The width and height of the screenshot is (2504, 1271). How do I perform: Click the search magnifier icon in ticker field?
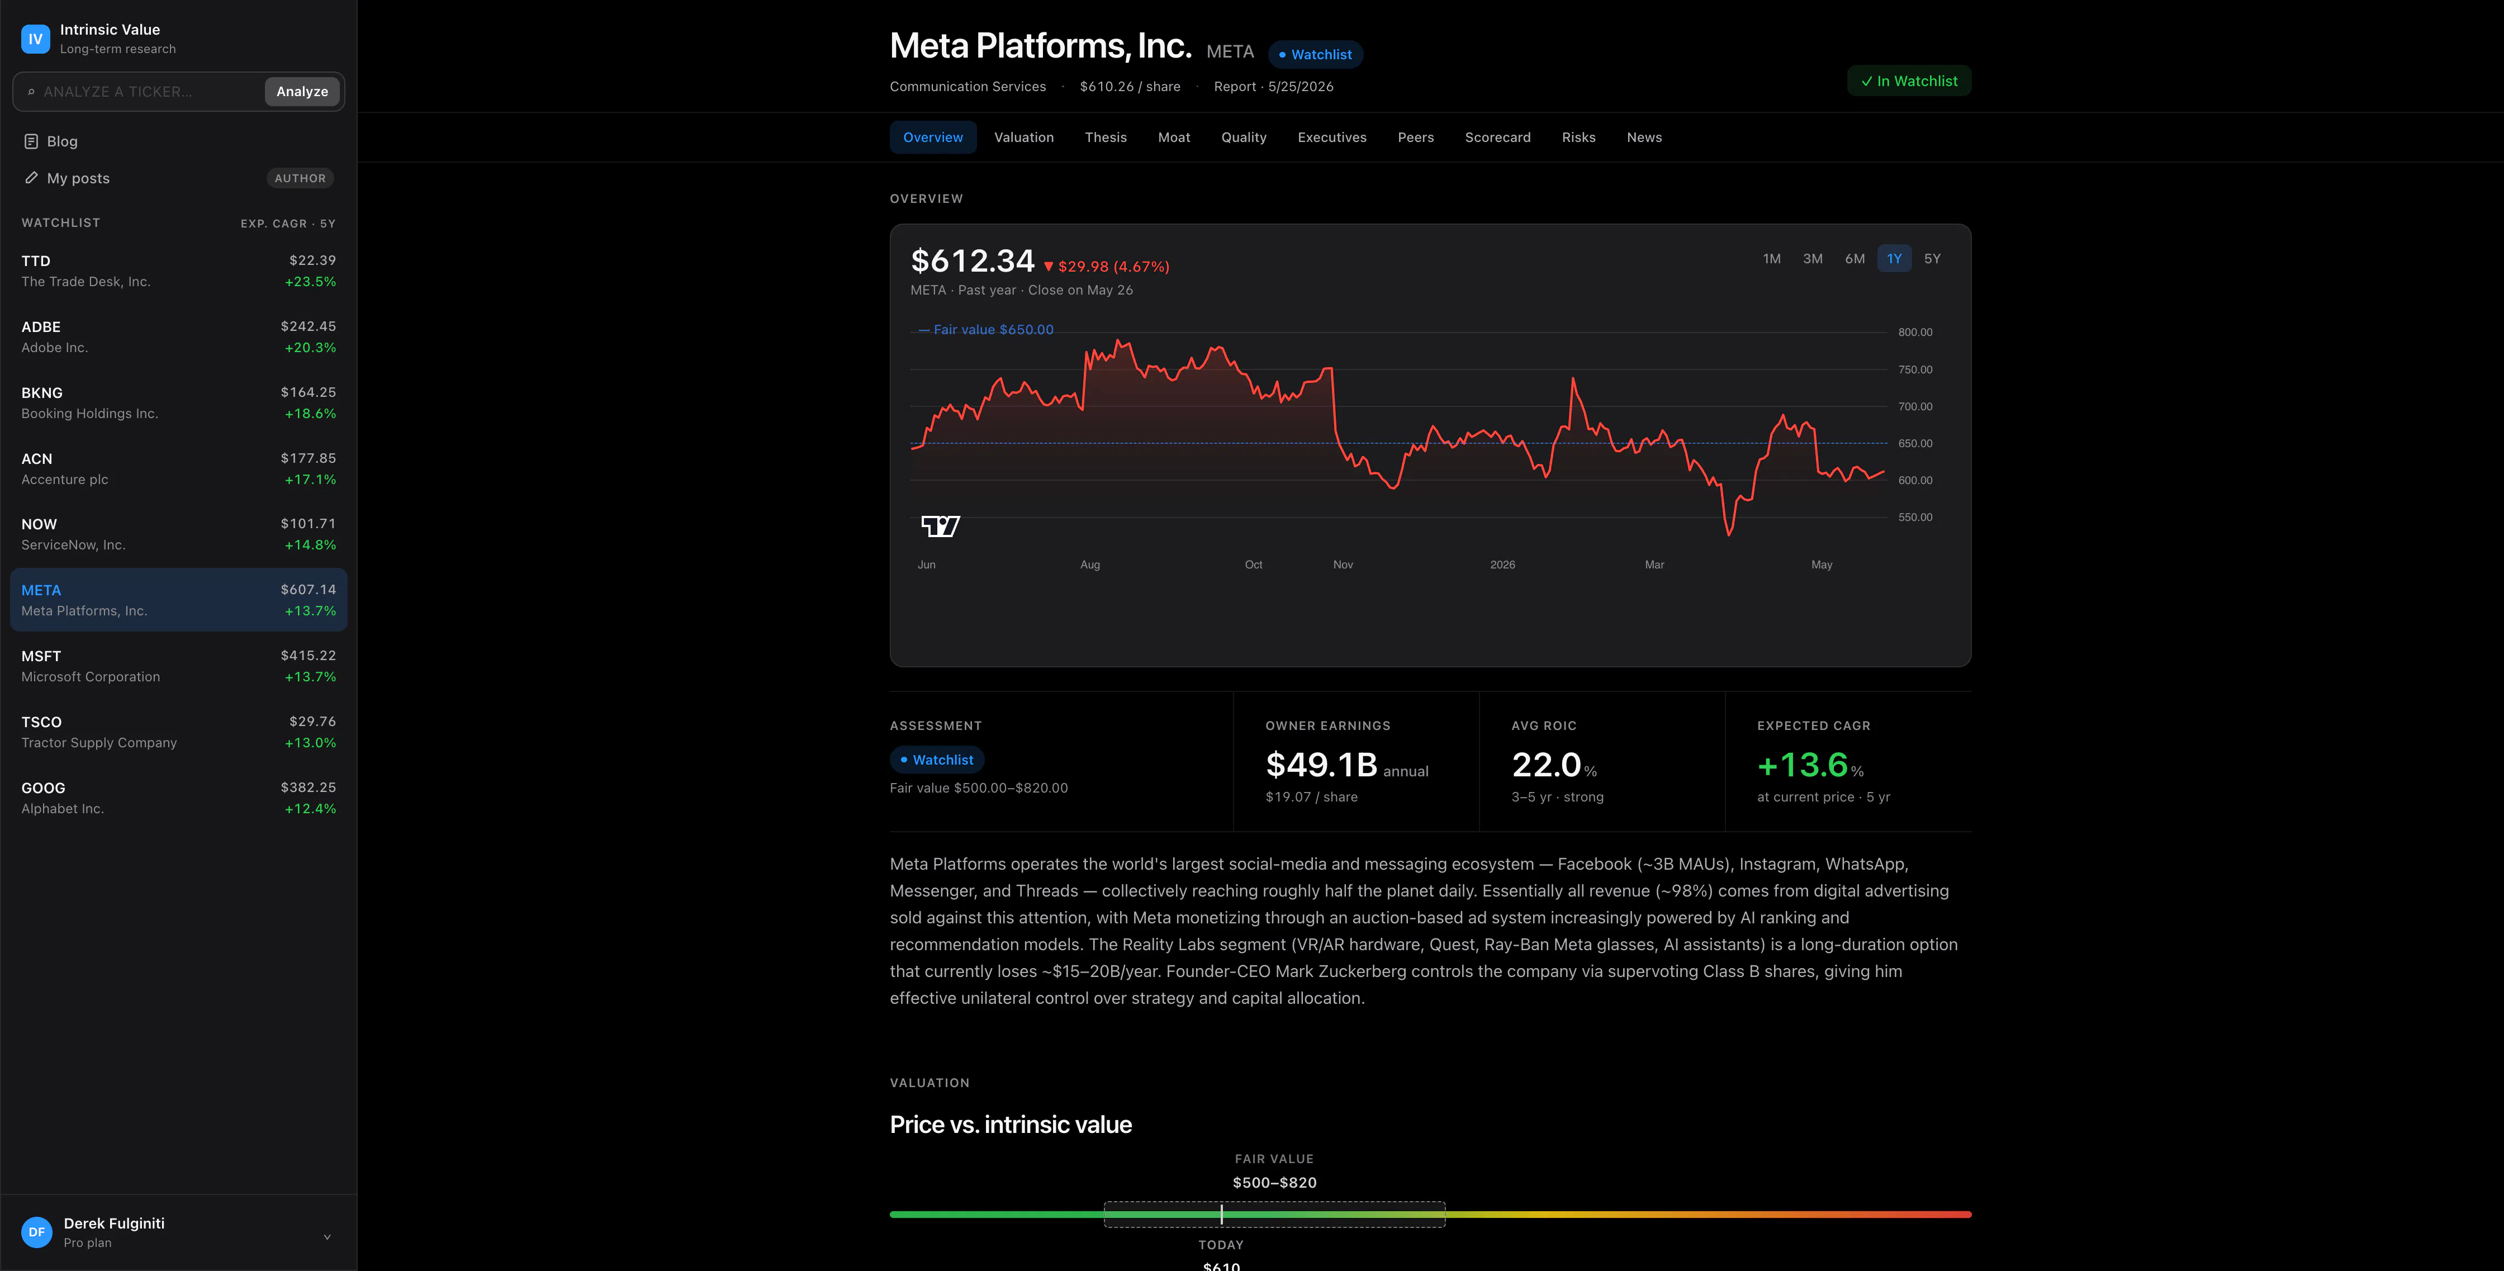coord(31,92)
